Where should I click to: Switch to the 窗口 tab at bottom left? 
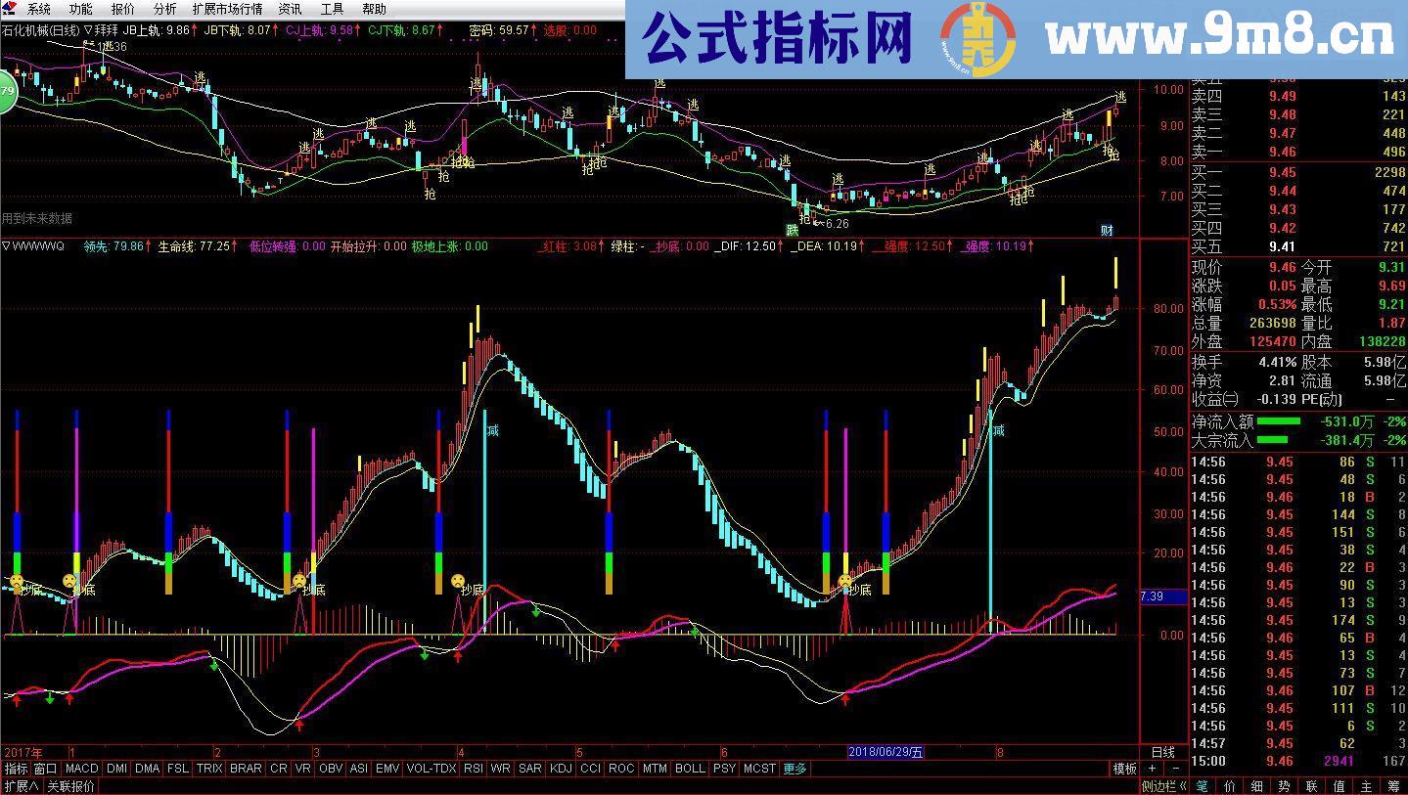[46, 769]
